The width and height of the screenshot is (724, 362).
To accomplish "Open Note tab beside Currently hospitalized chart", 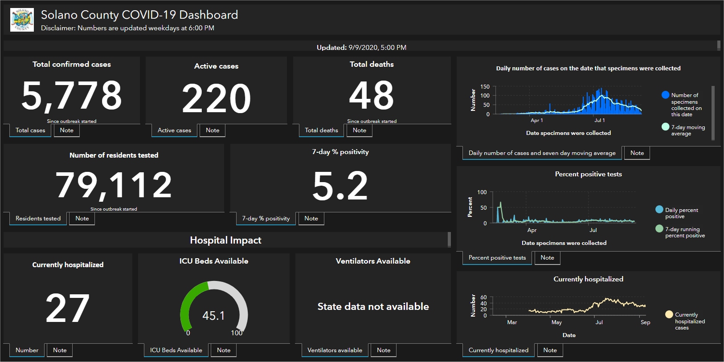I will pos(550,350).
